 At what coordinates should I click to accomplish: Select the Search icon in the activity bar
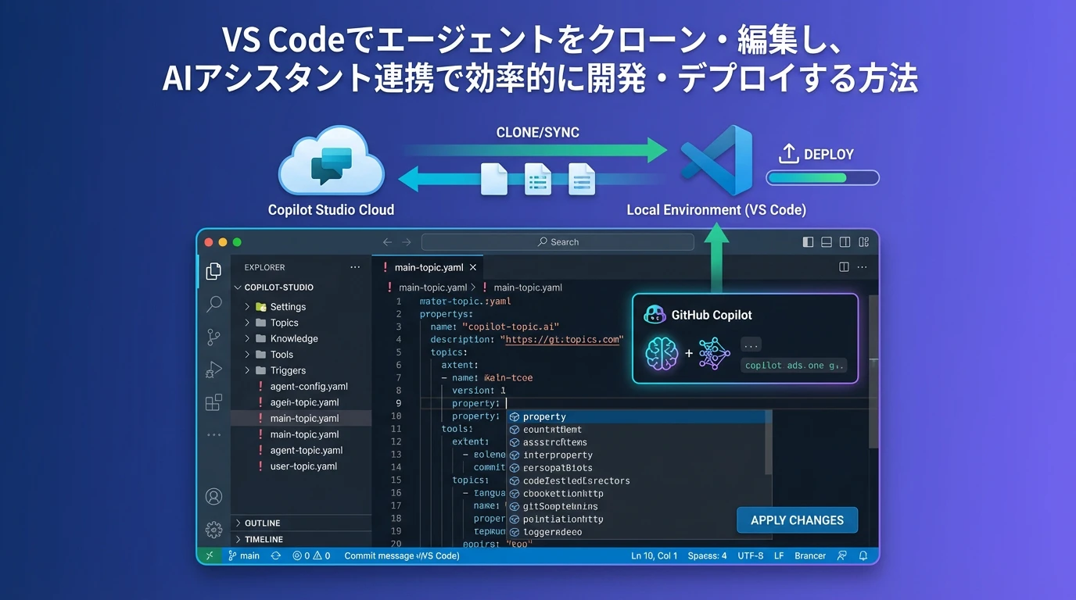click(213, 304)
